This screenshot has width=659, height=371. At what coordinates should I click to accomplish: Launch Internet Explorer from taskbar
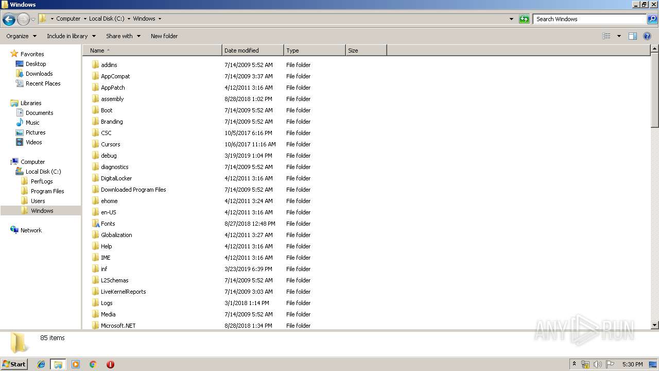pyautogui.click(x=41, y=364)
